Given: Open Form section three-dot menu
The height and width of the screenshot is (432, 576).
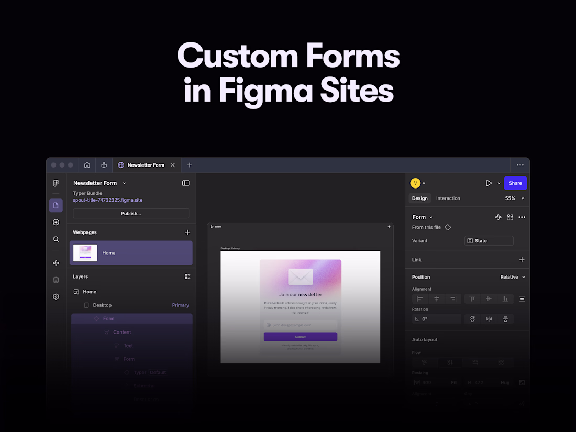Looking at the screenshot, I should click(522, 217).
